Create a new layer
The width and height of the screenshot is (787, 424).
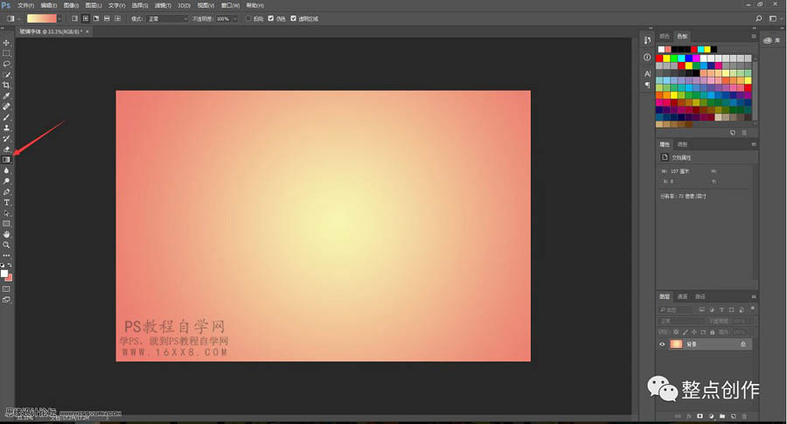[734, 416]
